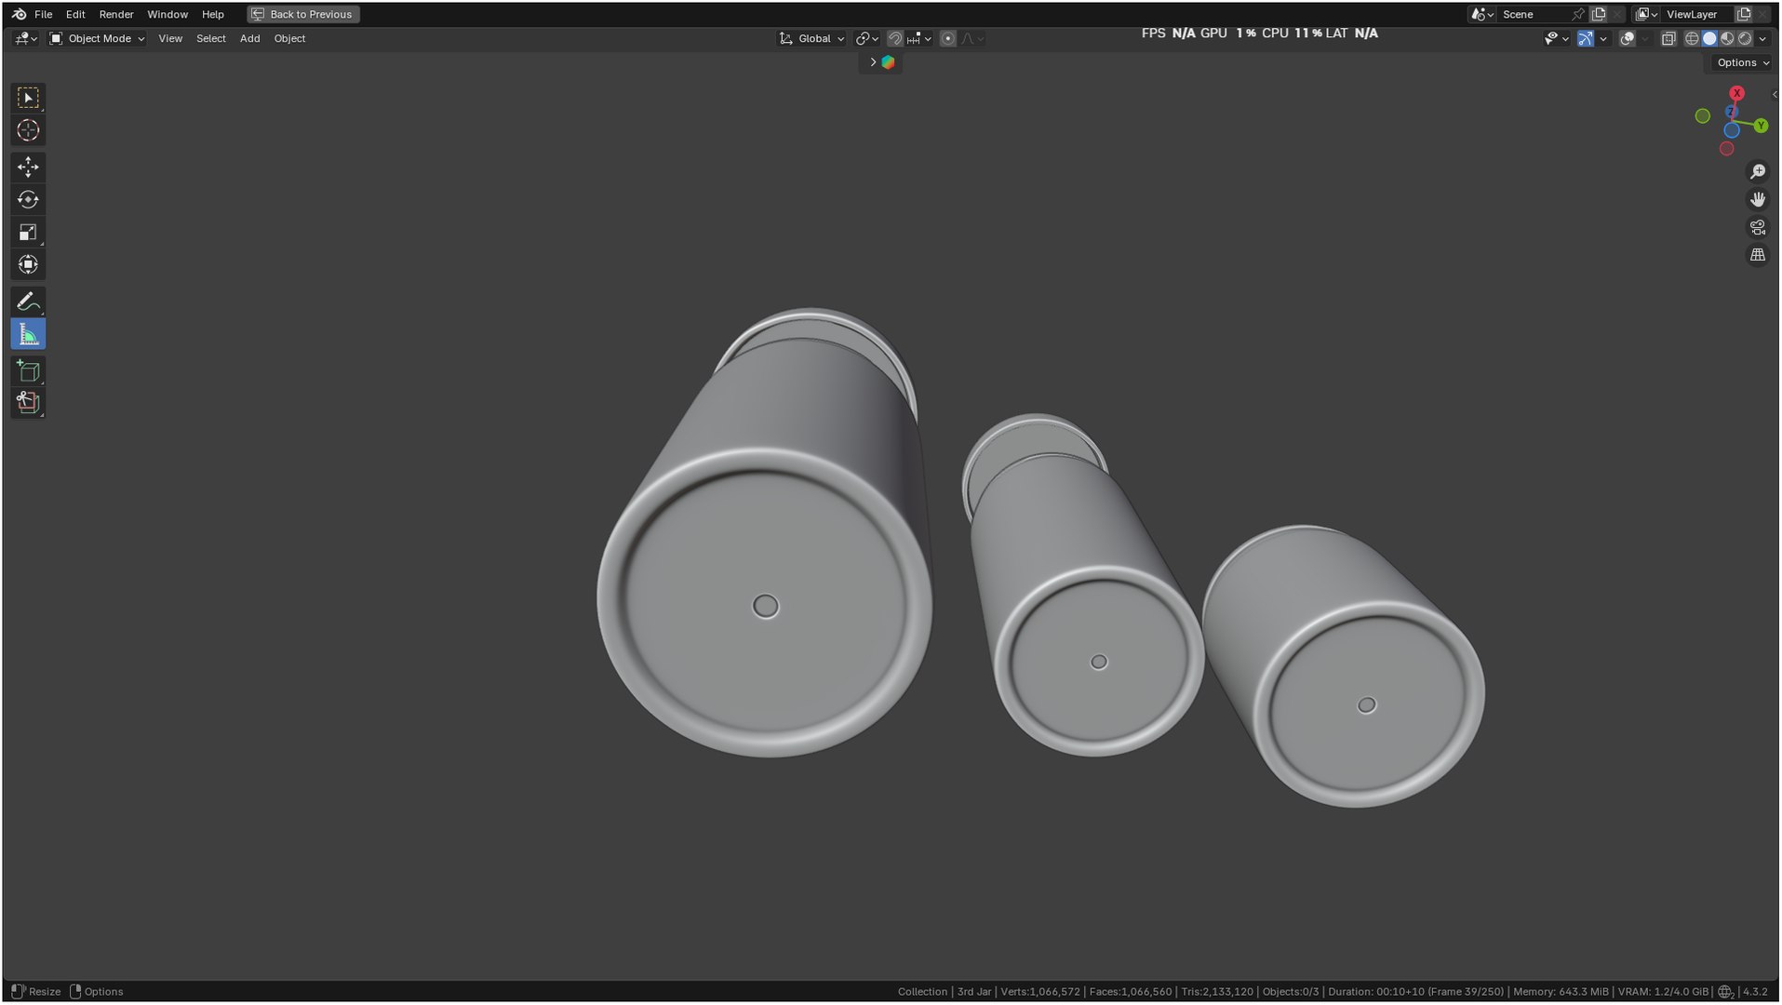The height and width of the screenshot is (1005, 1782).
Task: Toggle snapping magnet on
Action: [894, 38]
